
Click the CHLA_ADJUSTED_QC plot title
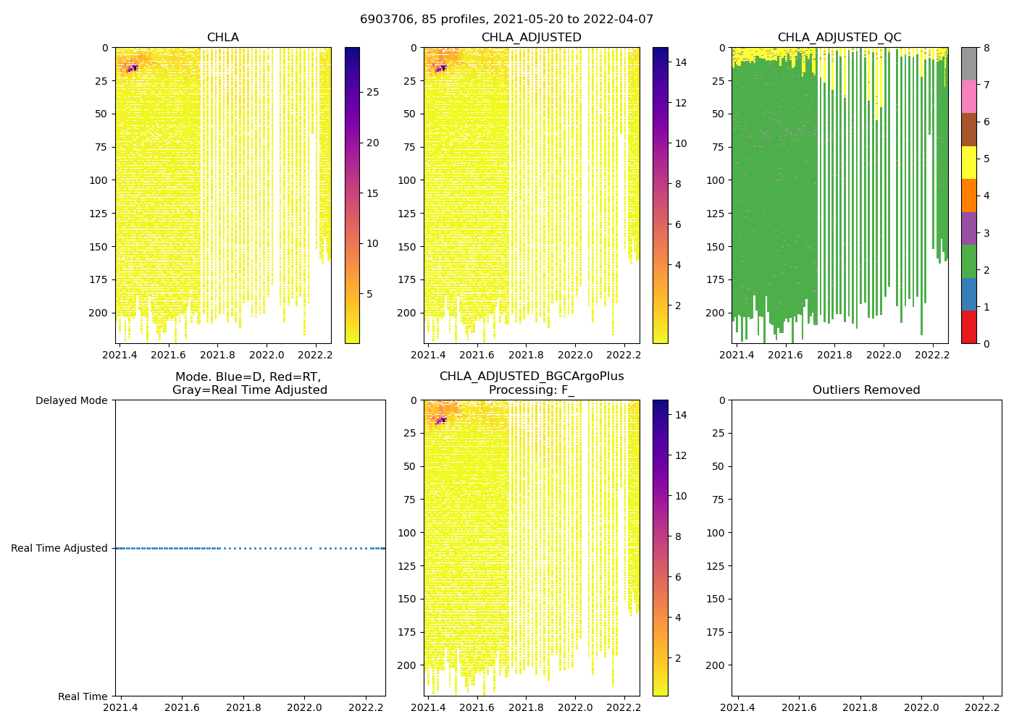pos(839,38)
